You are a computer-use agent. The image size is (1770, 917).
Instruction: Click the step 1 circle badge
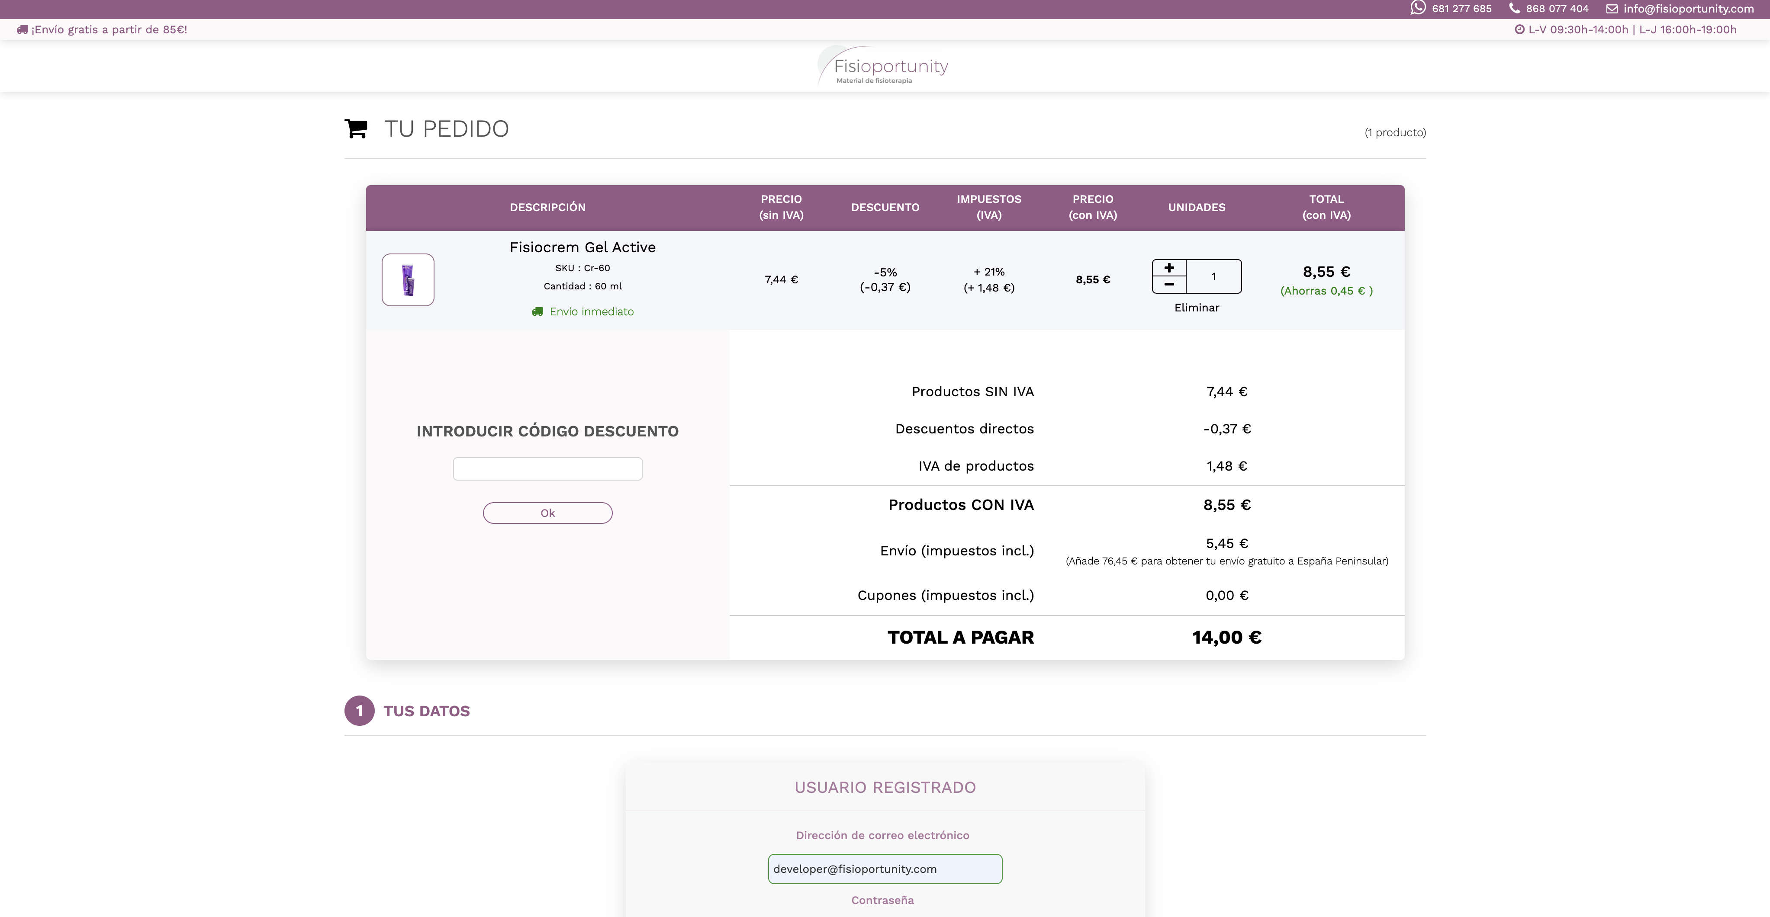point(359,711)
